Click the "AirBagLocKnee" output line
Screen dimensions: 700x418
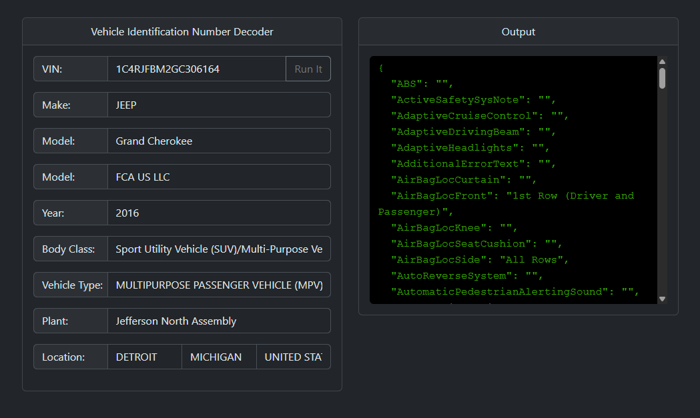[454, 228]
